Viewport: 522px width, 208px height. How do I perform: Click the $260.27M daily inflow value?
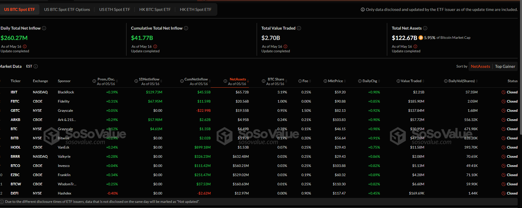point(14,38)
